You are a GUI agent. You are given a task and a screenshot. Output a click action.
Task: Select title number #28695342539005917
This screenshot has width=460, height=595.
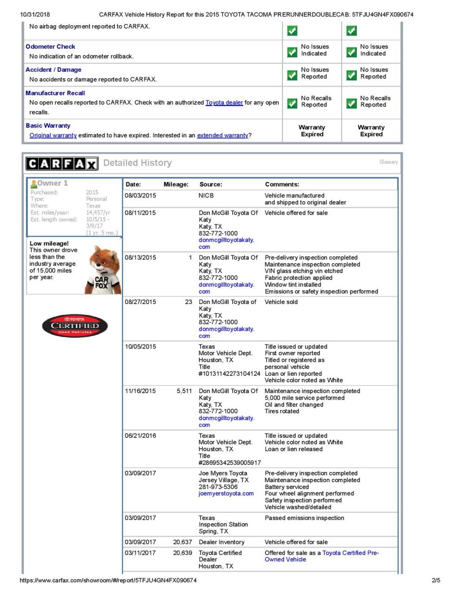[x=230, y=463]
